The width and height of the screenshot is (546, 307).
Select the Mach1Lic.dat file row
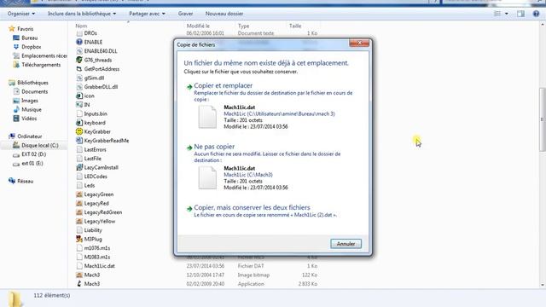tap(197, 266)
